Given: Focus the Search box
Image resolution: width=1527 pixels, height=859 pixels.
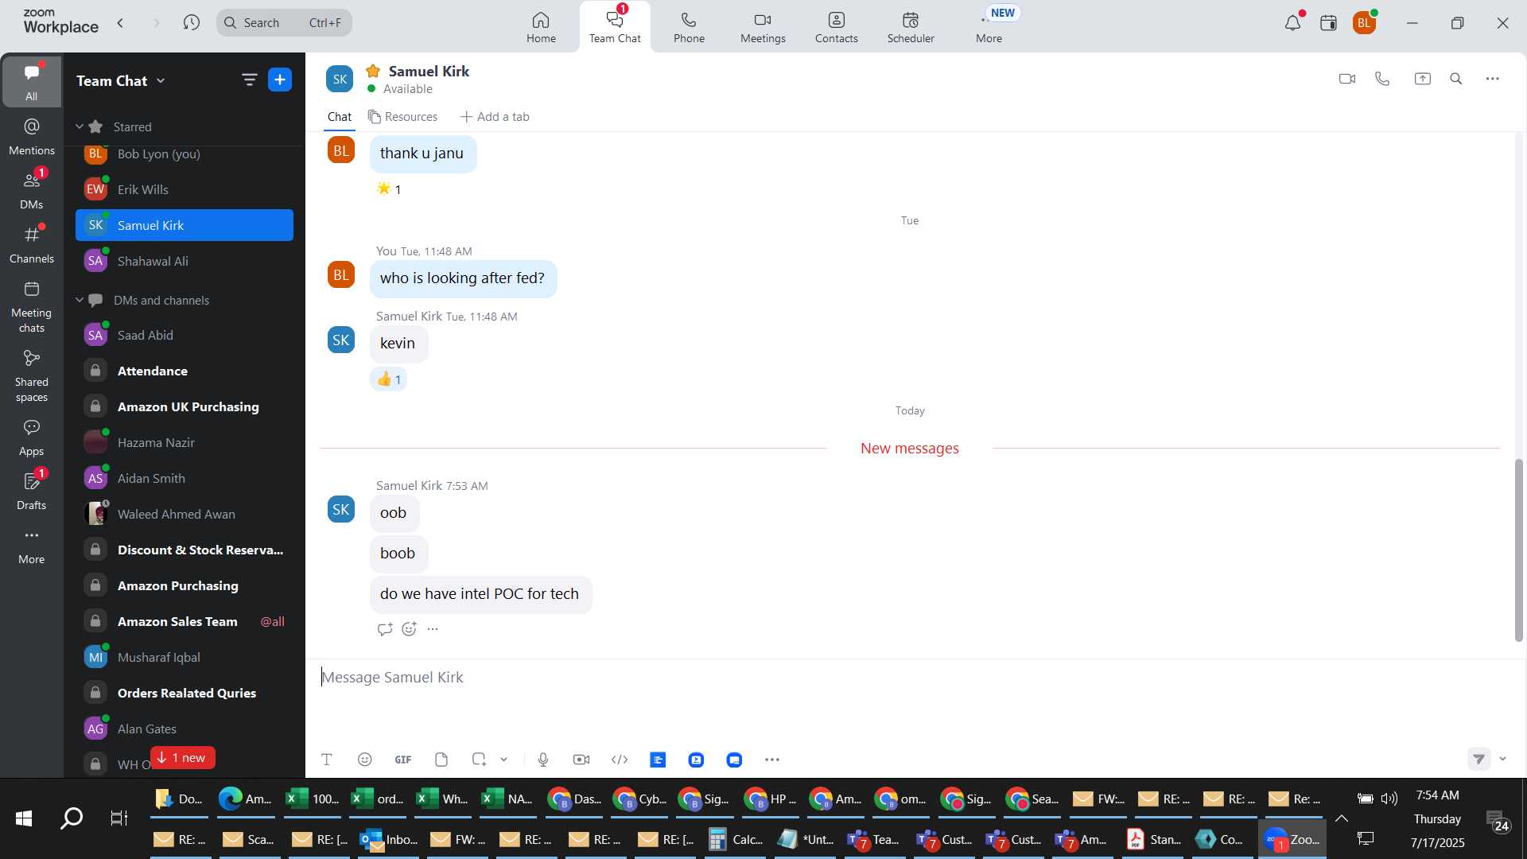Looking at the screenshot, I should point(284,22).
